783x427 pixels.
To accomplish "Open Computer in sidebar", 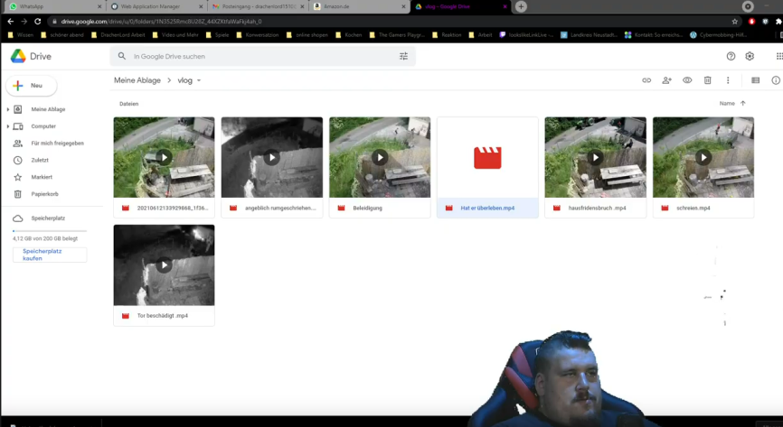I will [x=43, y=126].
